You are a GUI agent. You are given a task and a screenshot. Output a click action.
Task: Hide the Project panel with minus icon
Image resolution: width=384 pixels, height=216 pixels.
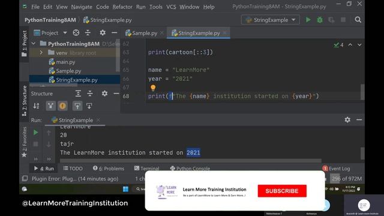pyautogui.click(x=114, y=33)
